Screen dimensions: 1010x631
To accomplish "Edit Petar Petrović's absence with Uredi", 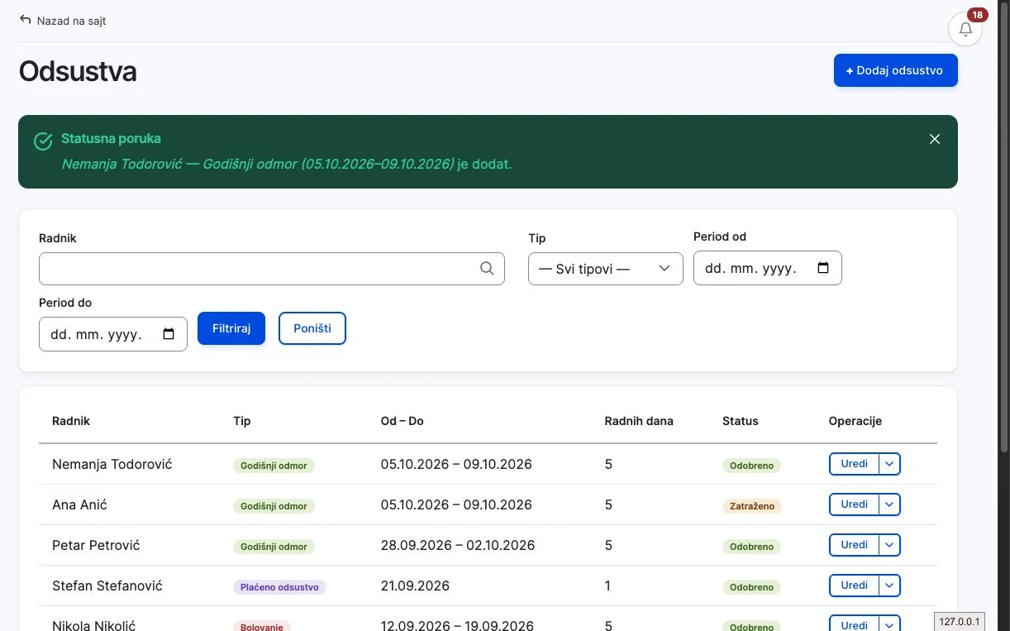I will pos(854,545).
